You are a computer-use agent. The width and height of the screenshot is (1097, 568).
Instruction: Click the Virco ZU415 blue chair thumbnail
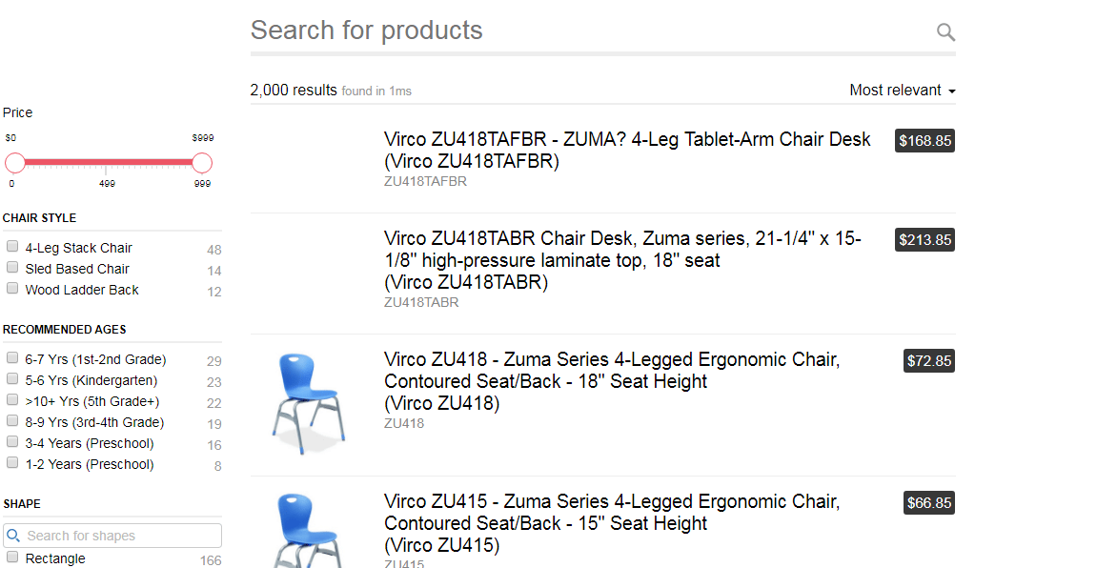tap(310, 529)
